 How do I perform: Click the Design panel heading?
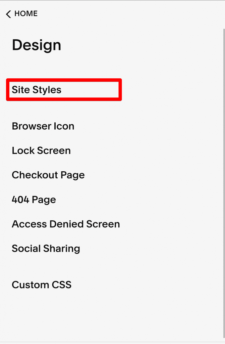[x=36, y=45]
